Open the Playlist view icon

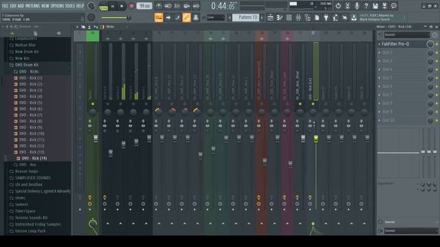pos(270,18)
